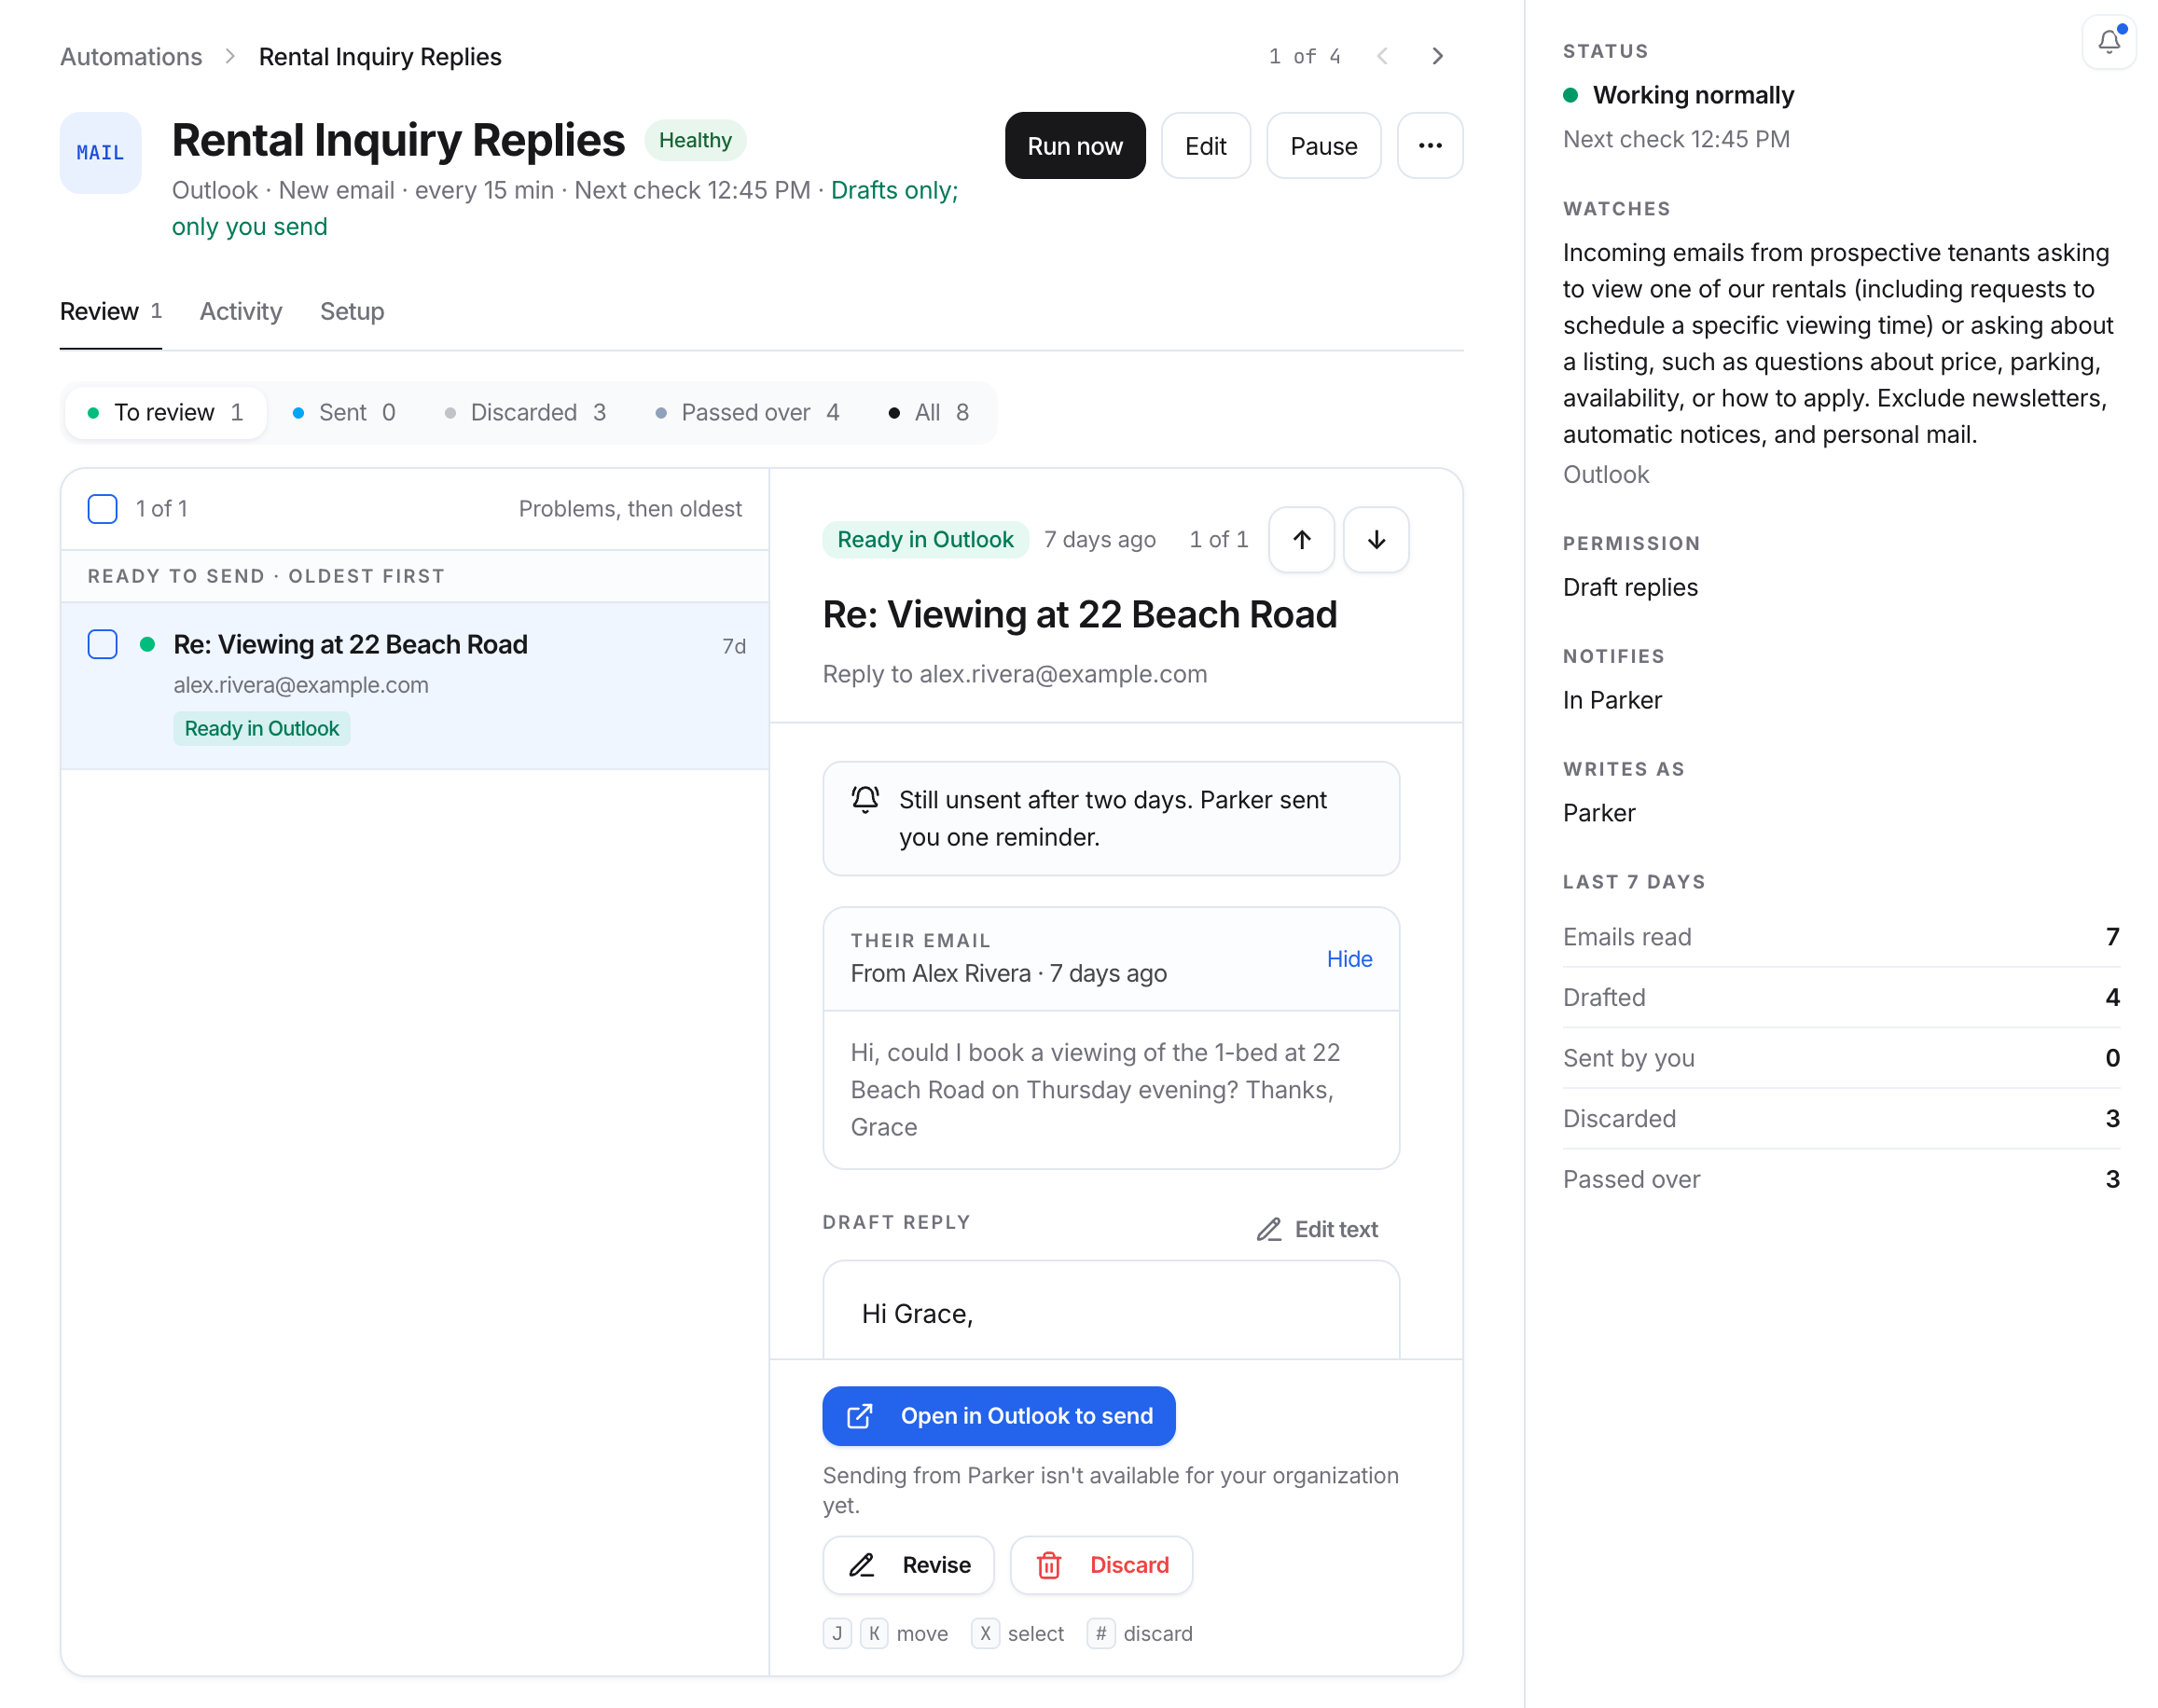Go to the next automation chevron
The image size is (2158, 1708).
[1437, 56]
